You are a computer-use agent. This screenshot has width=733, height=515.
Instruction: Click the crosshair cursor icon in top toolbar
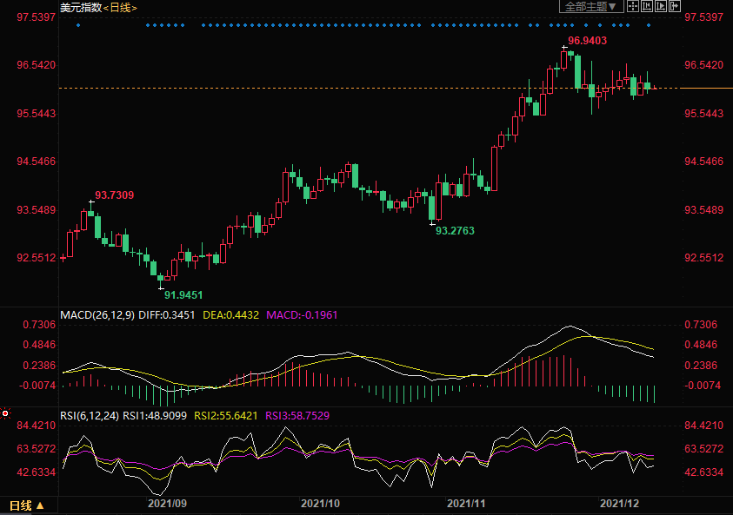coord(633,6)
